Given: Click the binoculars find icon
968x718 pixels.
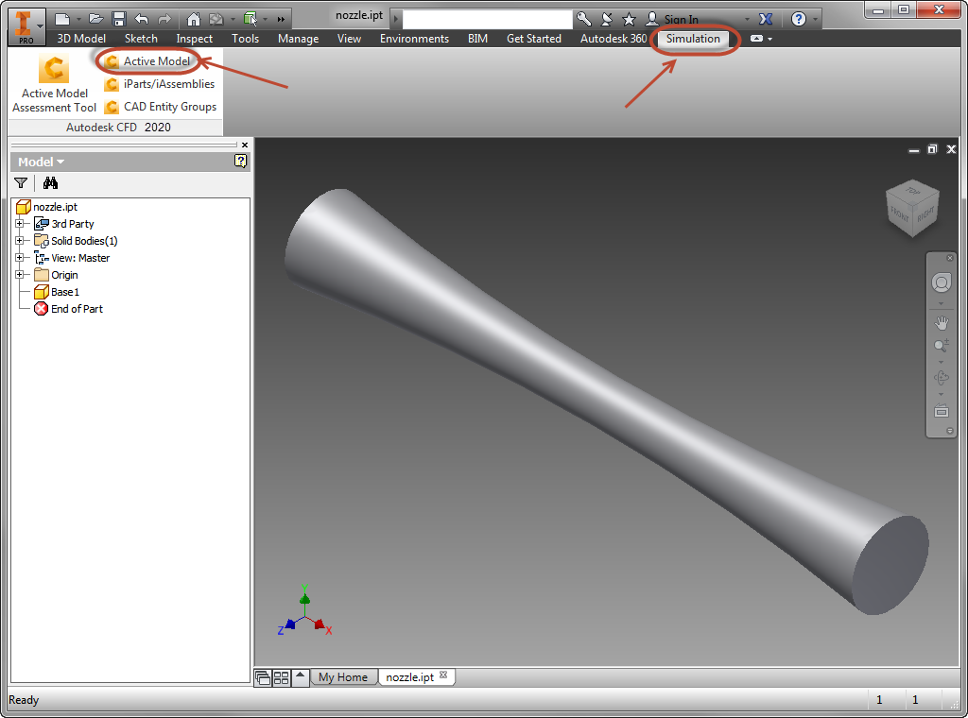Looking at the screenshot, I should pyautogui.click(x=50, y=182).
